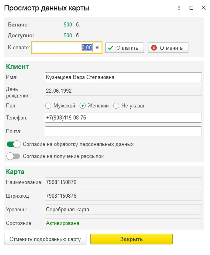Click the Штрихкод field

click(x=123, y=196)
